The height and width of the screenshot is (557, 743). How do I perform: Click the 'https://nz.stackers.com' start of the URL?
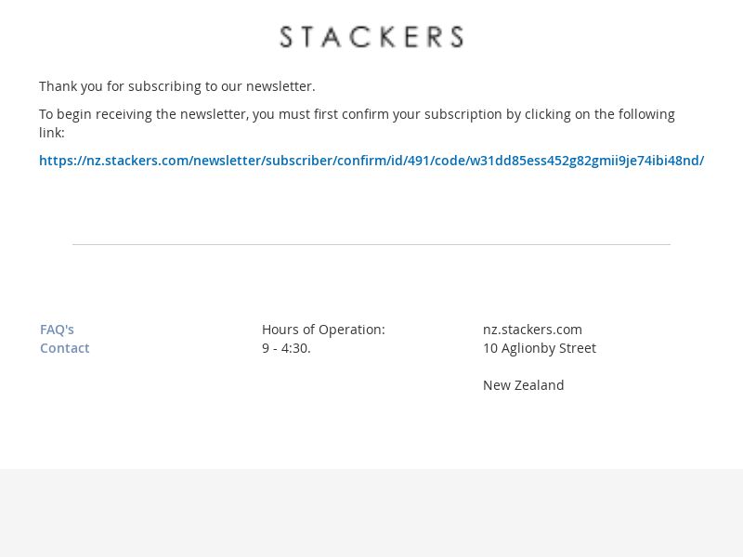point(113,161)
